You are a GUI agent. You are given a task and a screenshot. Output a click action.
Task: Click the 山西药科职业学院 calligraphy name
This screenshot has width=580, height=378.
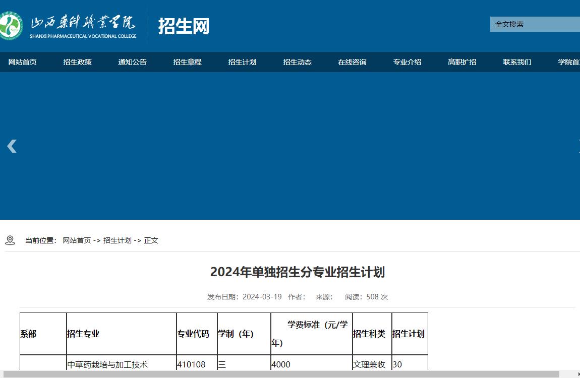click(83, 22)
